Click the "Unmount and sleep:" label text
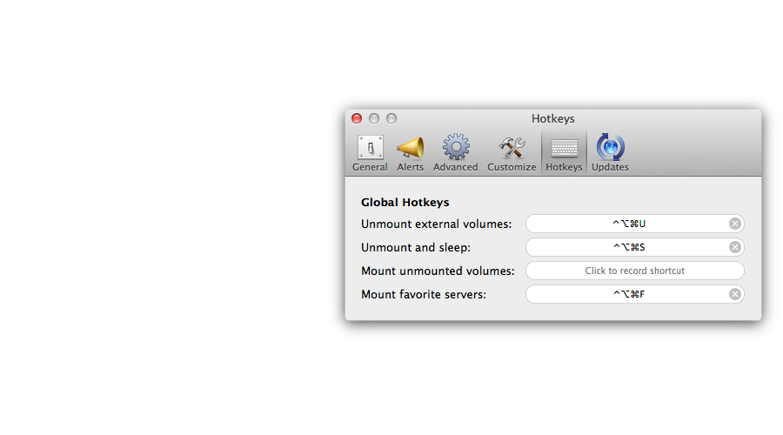Viewport: 783px width, 435px height. tap(415, 248)
